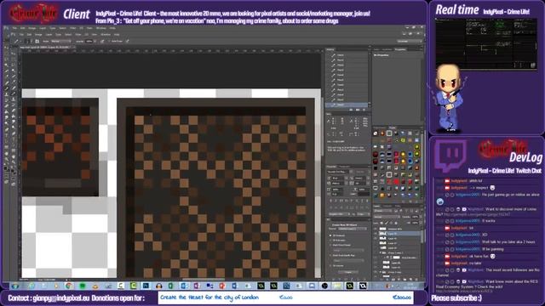The image size is (545, 306).
Task: Click the trash icon in History panel
Action: (x=364, y=110)
